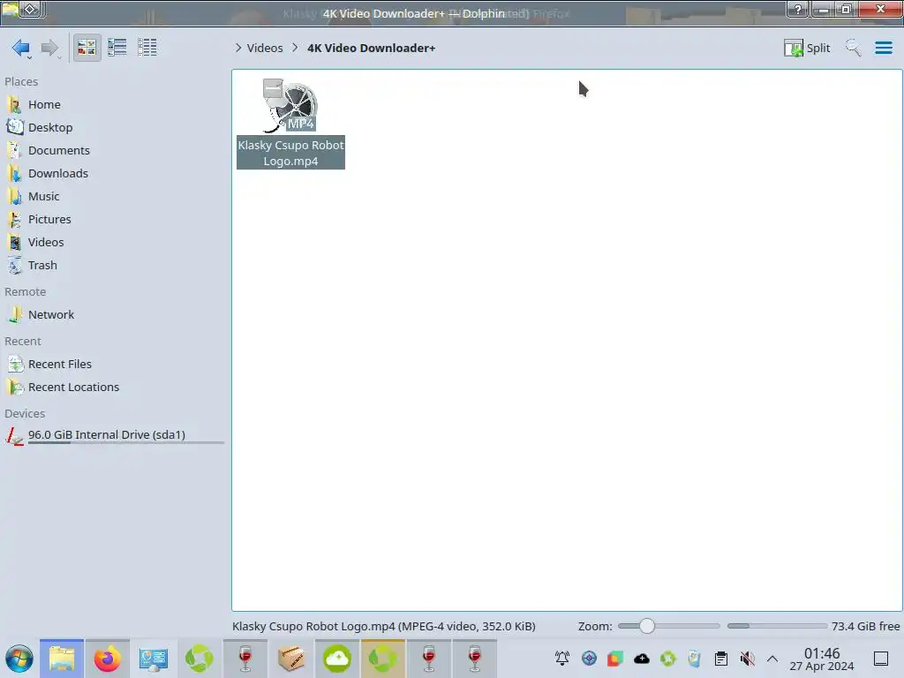Expand the chevron before 4K Video Downloader+

[x=295, y=48]
